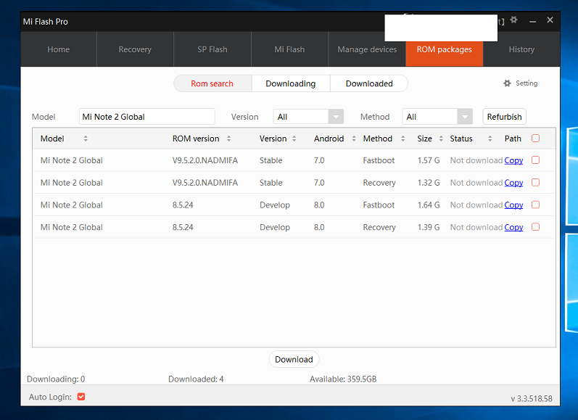
Task: Click sort arrows beside Method column header
Action: coord(402,139)
